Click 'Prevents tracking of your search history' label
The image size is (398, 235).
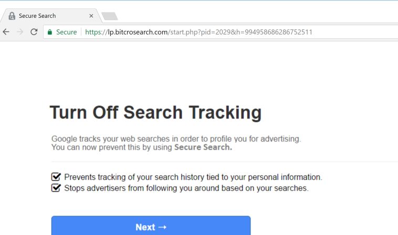click(x=193, y=177)
